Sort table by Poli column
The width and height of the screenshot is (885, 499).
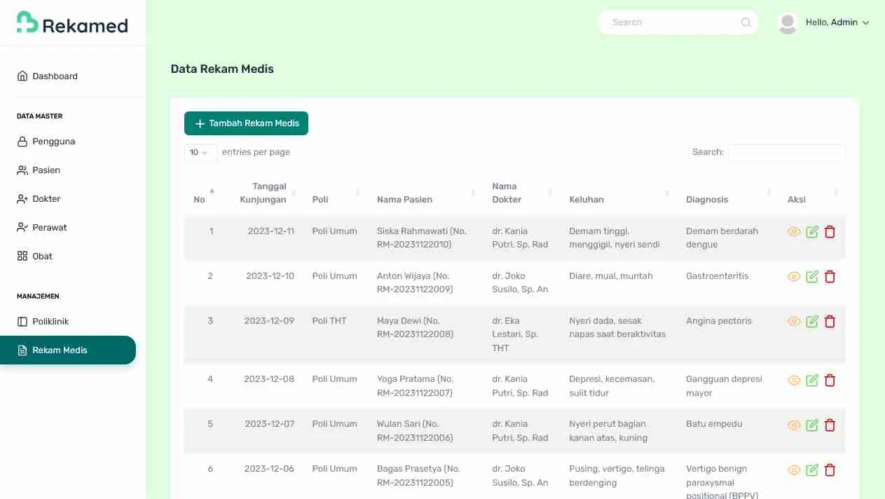[x=335, y=193]
